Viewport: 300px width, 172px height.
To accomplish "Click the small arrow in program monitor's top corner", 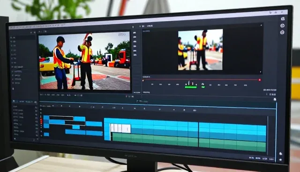I will pos(261,25).
